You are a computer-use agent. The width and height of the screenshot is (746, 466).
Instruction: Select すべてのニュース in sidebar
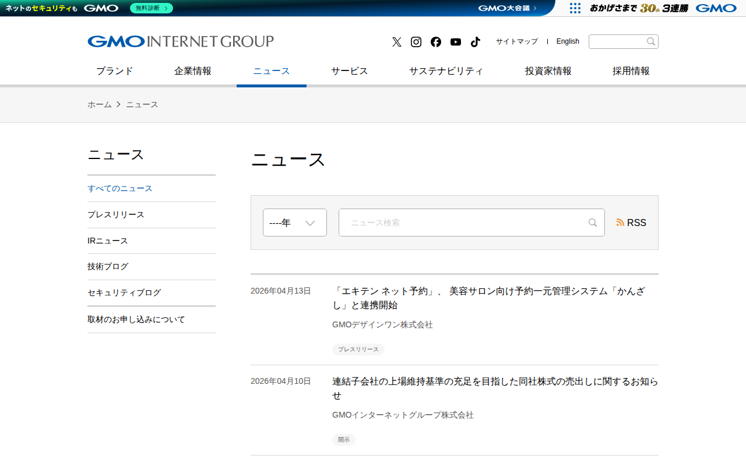click(152, 189)
